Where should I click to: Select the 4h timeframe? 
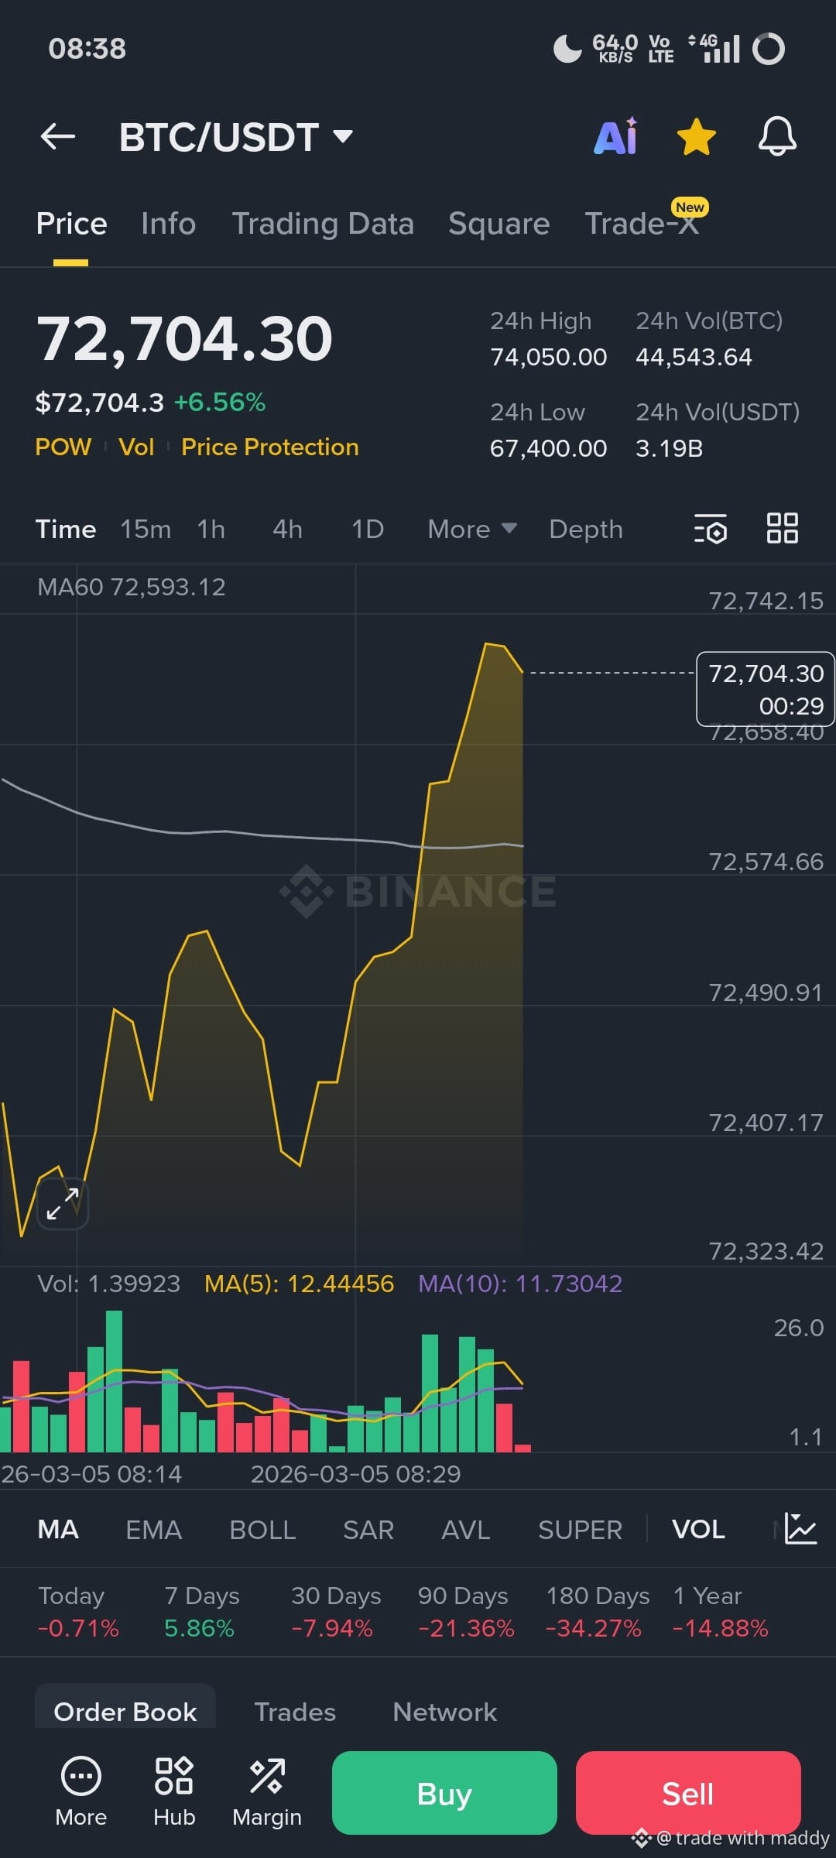pyautogui.click(x=287, y=529)
